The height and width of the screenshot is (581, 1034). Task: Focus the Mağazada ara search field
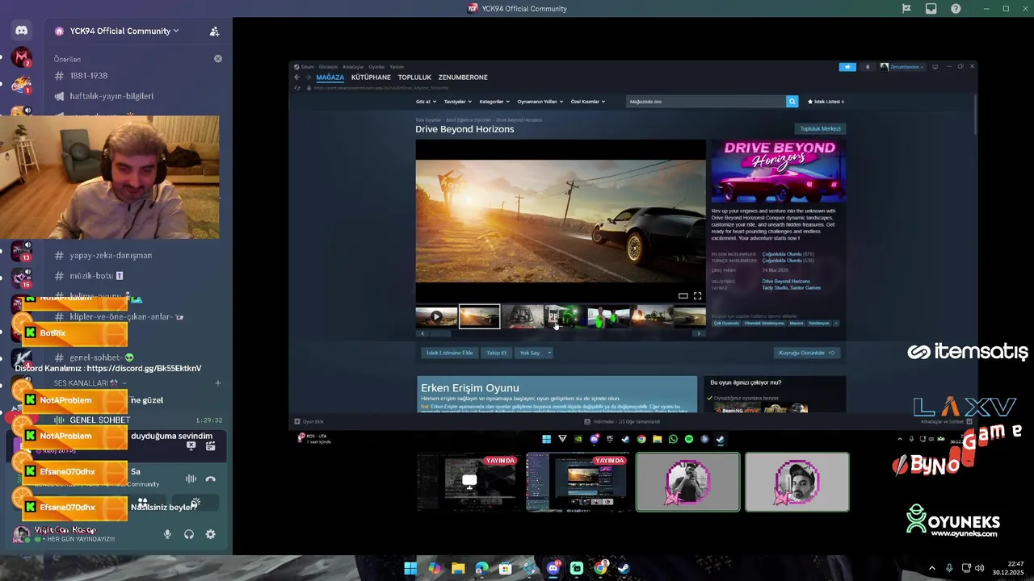pyautogui.click(x=706, y=102)
